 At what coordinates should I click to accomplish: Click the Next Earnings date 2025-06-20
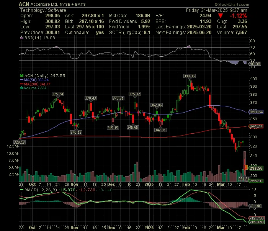click(199, 33)
